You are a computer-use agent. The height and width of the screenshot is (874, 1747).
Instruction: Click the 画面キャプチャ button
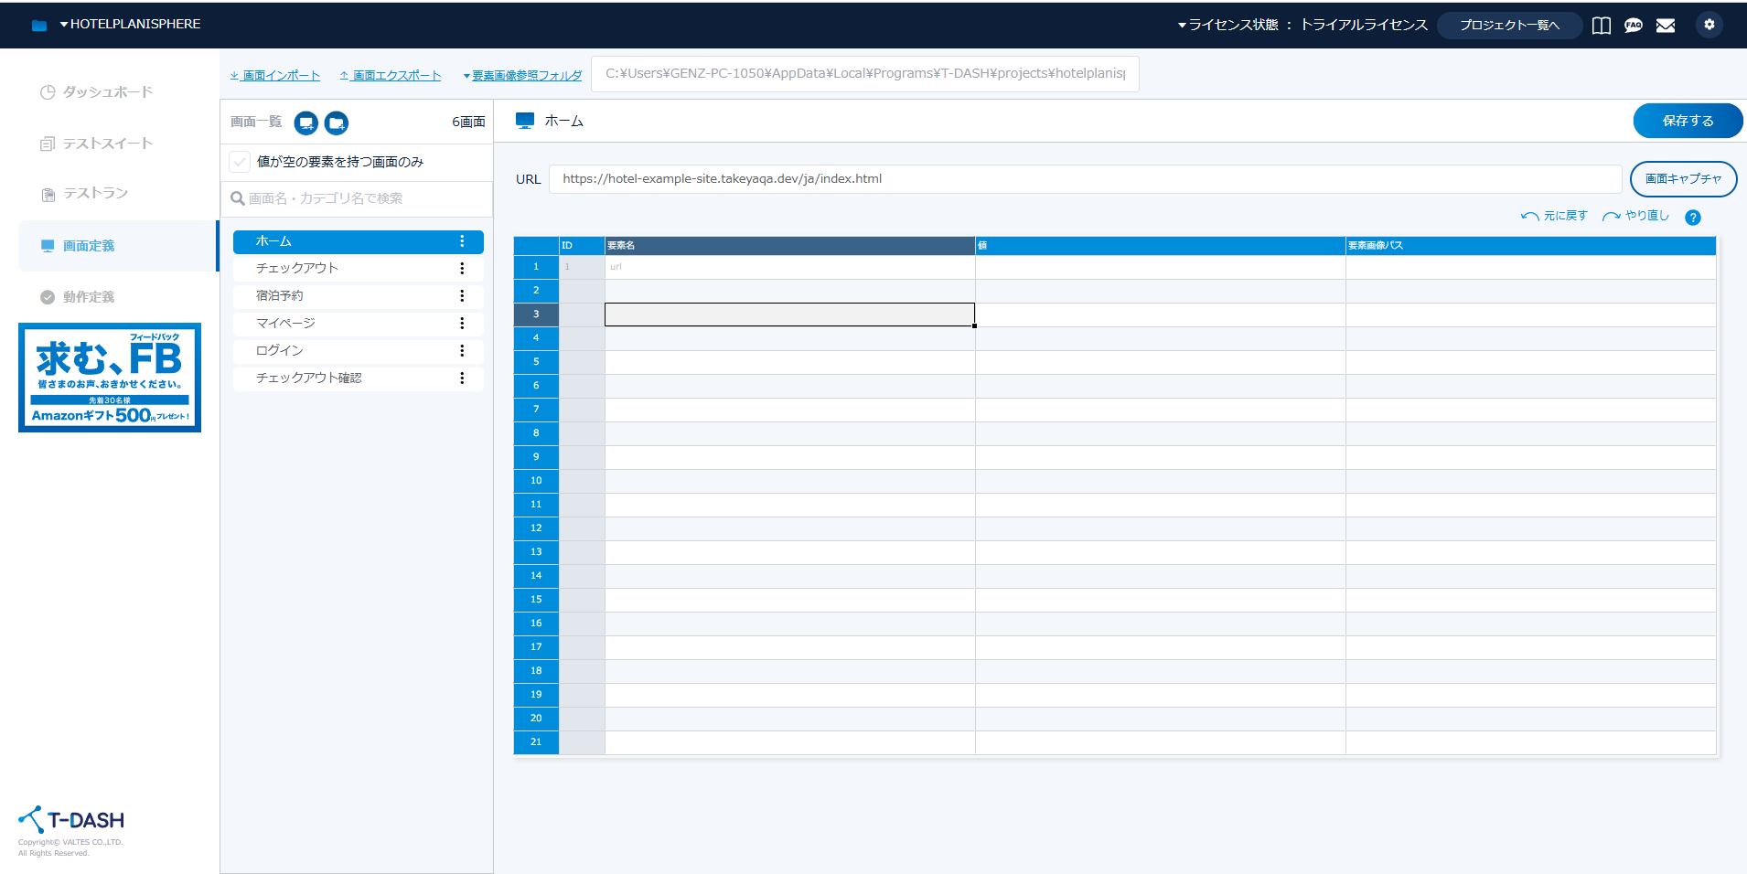1683,179
